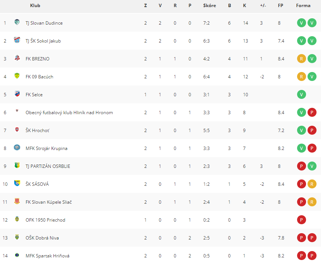Click the TJ Slovan Dudince club crest
The height and width of the screenshot is (266, 321).
pos(17,22)
